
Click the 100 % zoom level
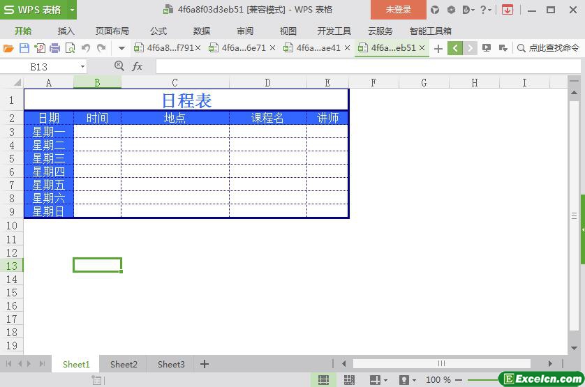[438, 380]
